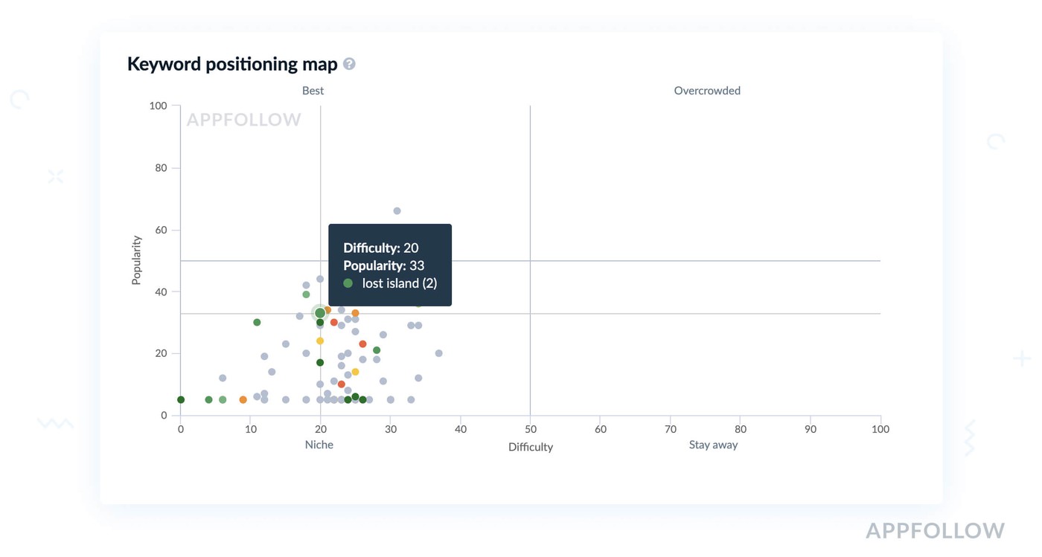Select the light green dot near popularity 39
Viewport: 1042px width, 557px height.
306,294
